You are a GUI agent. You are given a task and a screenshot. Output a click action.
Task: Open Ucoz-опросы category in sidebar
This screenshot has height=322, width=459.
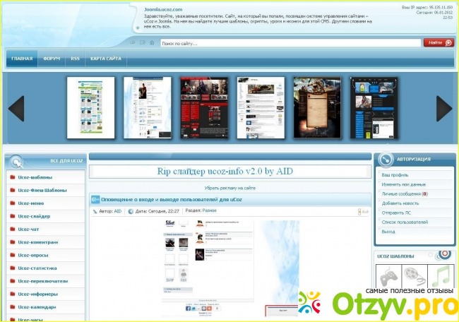[x=33, y=255]
